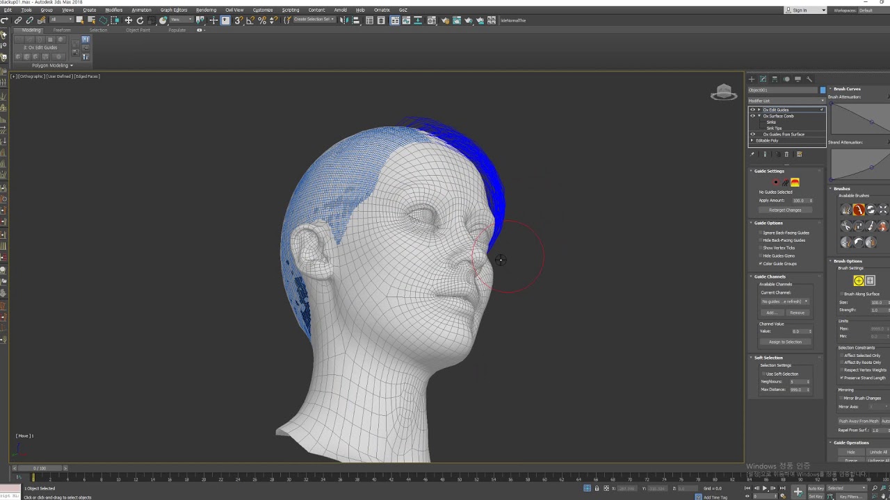Screen dimensions: 890x500
Task: Collapse the Ox Surface Comb sub-levels
Action: click(759, 116)
